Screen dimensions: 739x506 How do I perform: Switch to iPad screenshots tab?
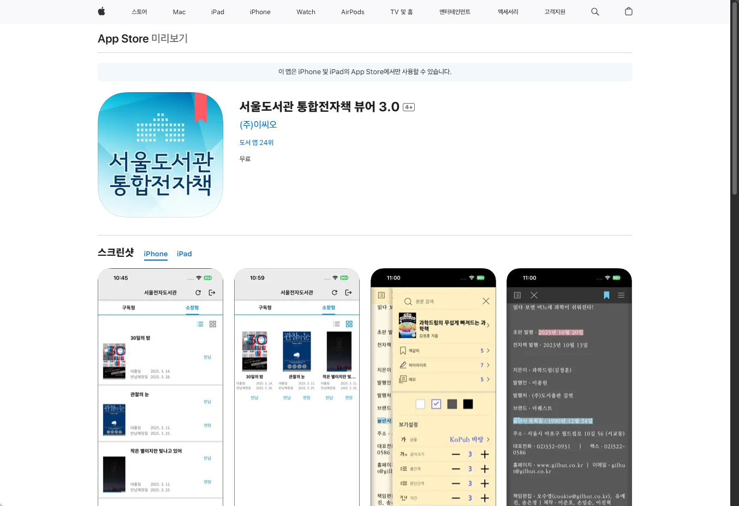pos(184,254)
